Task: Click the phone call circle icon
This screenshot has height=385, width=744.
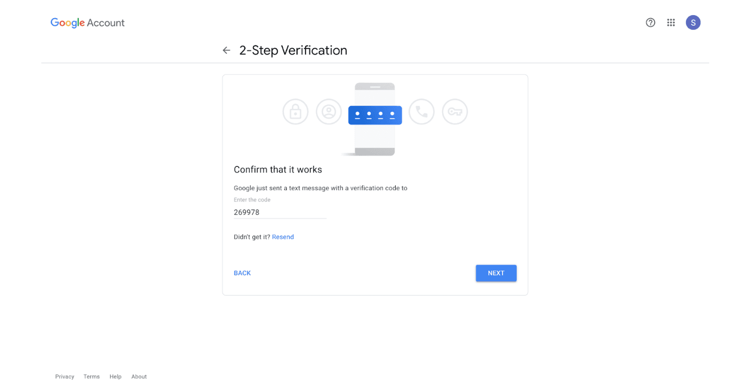Action: (421, 112)
